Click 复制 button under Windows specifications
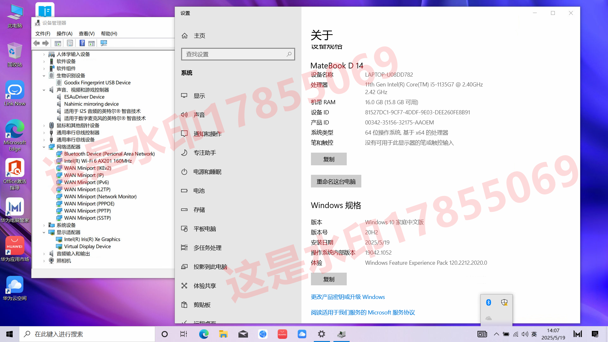The image size is (608, 342). [329, 279]
